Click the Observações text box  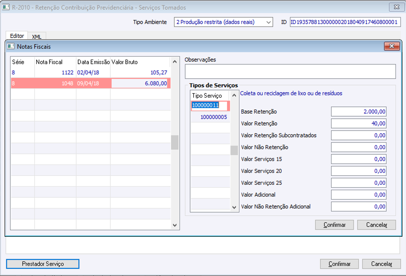coord(290,71)
